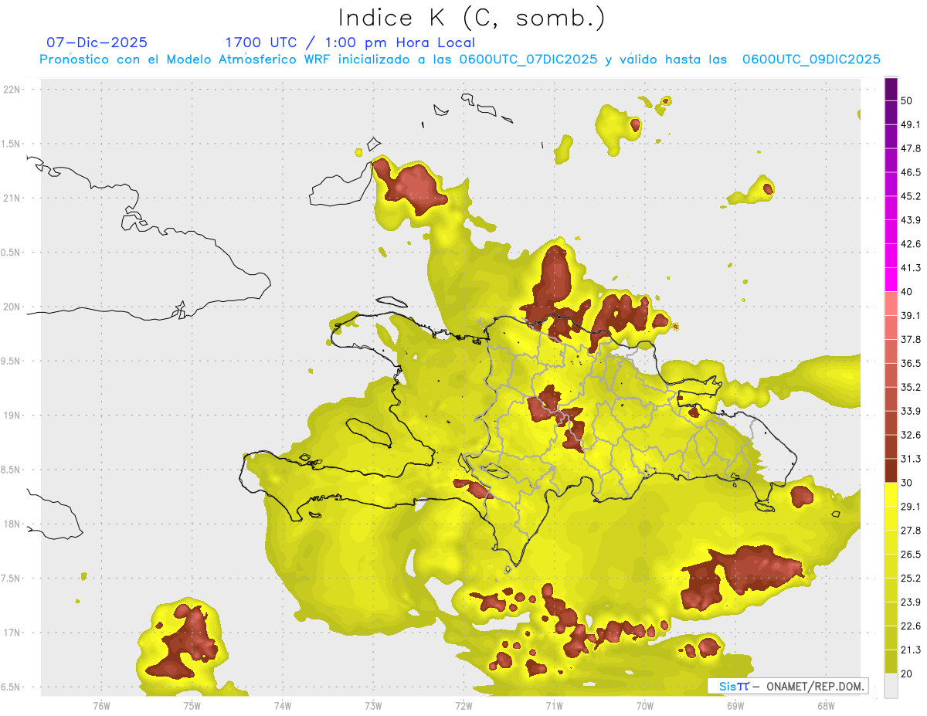927x716 pixels.
Task: Click the "68W" longitude label
Action: tap(826, 705)
